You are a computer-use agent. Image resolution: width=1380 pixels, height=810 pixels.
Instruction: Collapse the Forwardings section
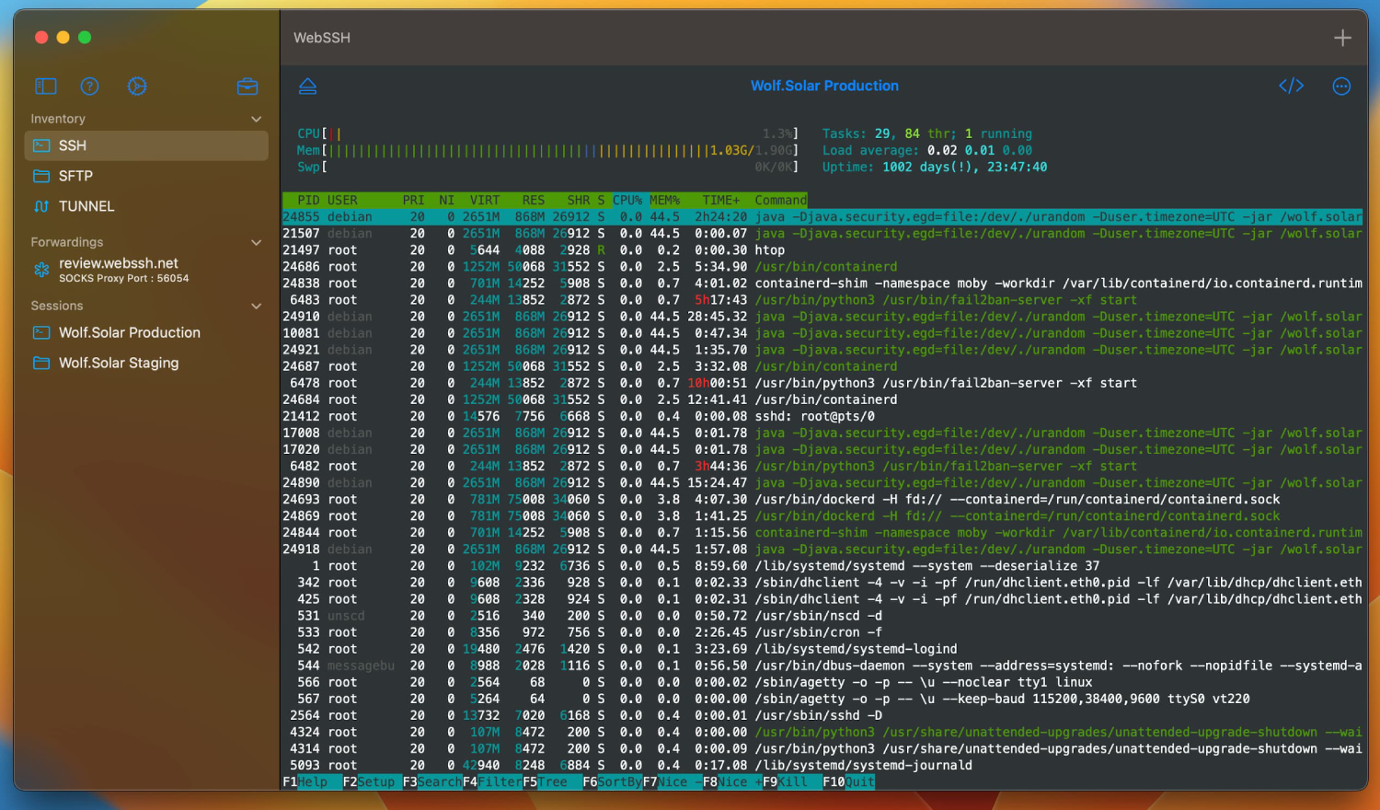click(257, 243)
